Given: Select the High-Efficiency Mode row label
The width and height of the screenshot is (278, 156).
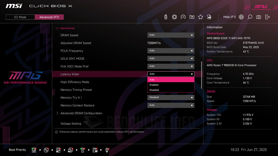Looking at the screenshot, I should (75, 82).
